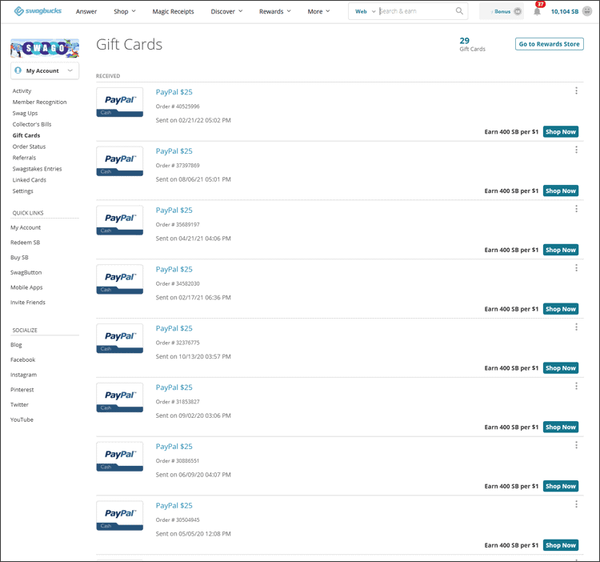Open the YouTube social link
The width and height of the screenshot is (600, 562).
tap(22, 419)
